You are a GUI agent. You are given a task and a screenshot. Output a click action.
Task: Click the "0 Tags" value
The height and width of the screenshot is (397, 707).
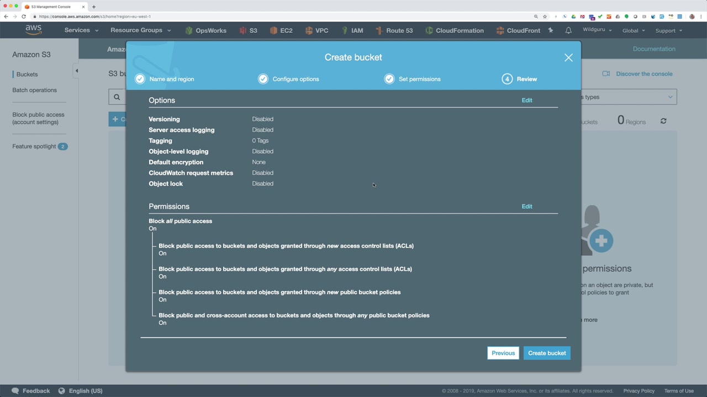[x=260, y=141]
